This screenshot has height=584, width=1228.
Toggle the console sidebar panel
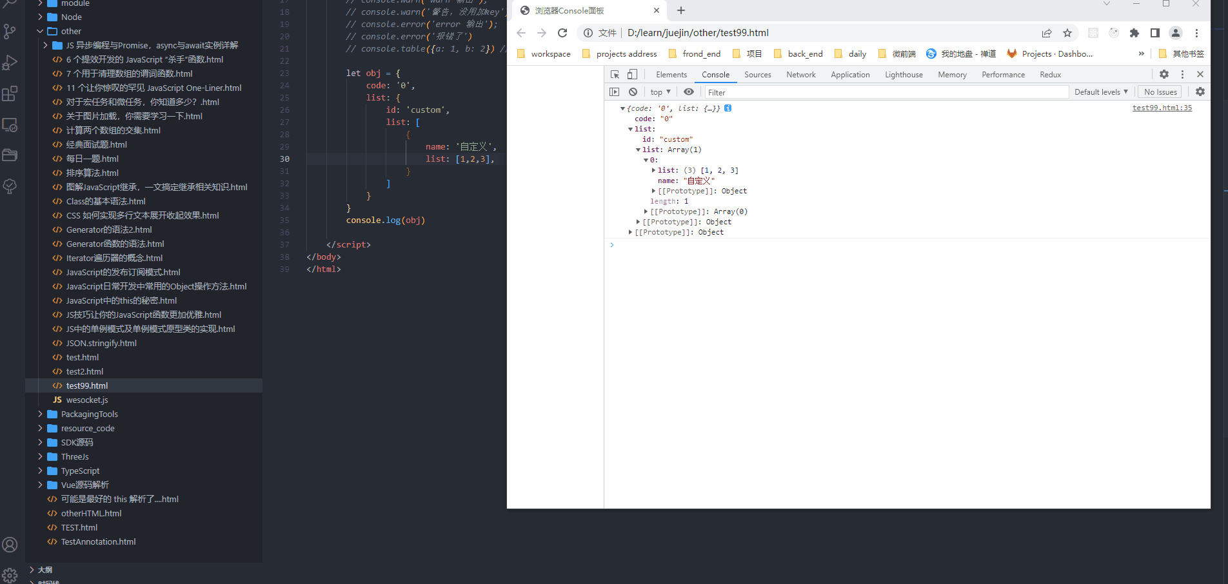click(x=615, y=92)
